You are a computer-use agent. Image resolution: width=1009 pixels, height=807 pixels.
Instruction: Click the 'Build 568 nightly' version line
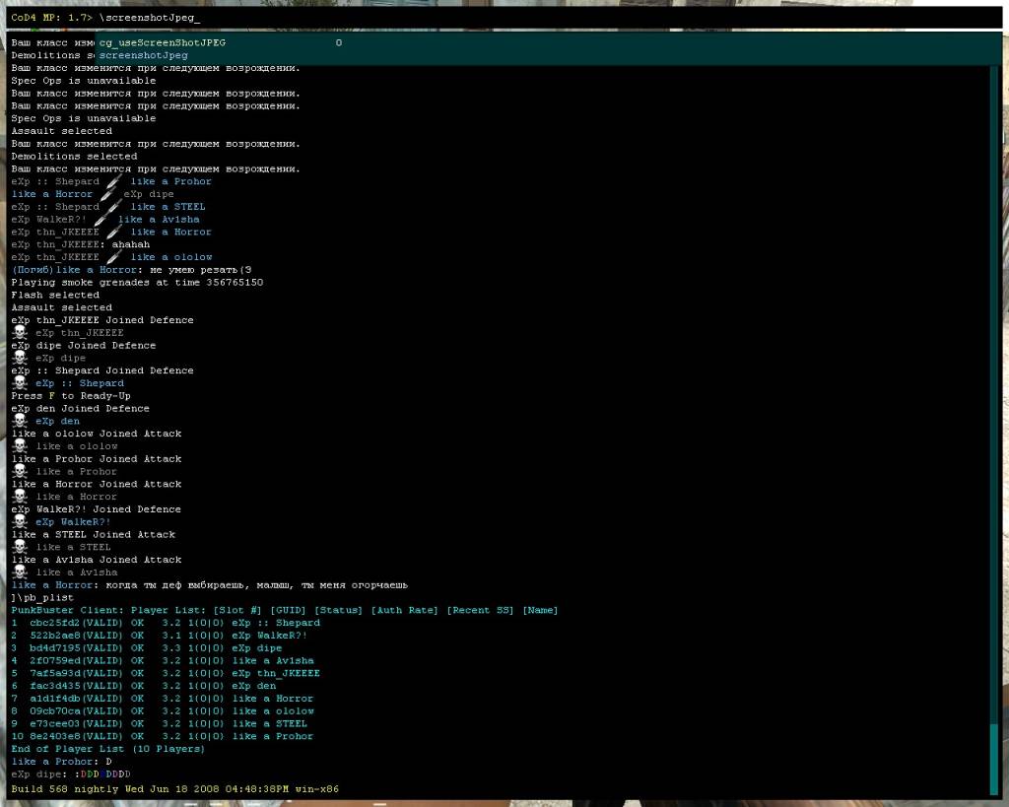pyautogui.click(x=175, y=789)
